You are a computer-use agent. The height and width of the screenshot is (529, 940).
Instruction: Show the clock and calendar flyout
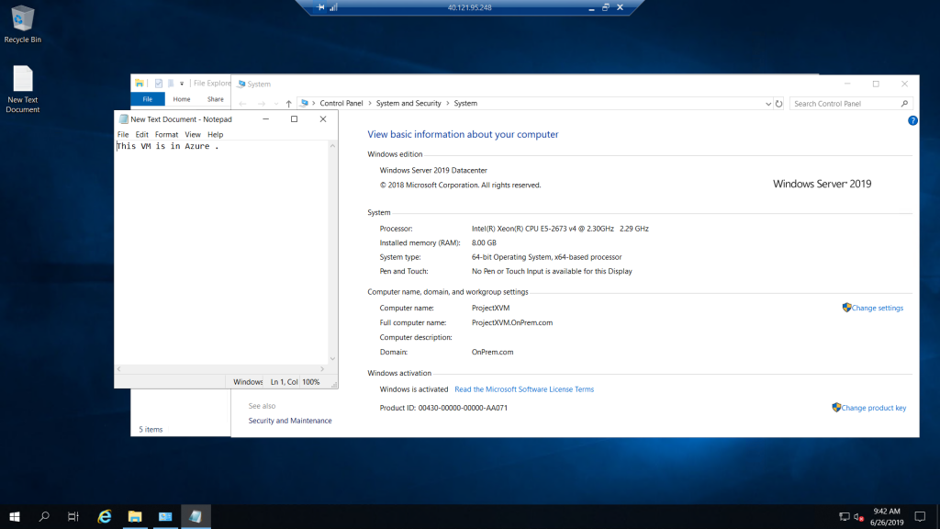coord(887,516)
